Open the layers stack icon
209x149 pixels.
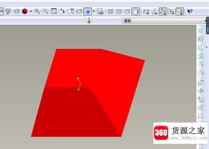(79, 11)
